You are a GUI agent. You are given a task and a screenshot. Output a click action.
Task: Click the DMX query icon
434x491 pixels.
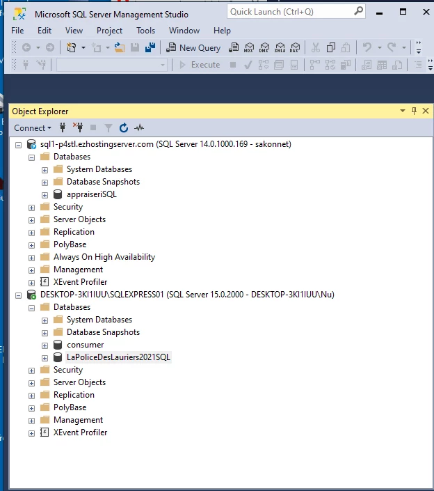pos(264,47)
